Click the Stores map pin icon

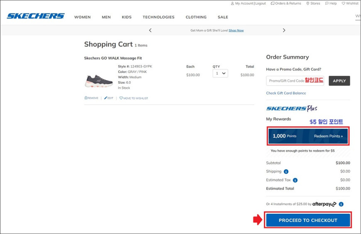click(307, 3)
